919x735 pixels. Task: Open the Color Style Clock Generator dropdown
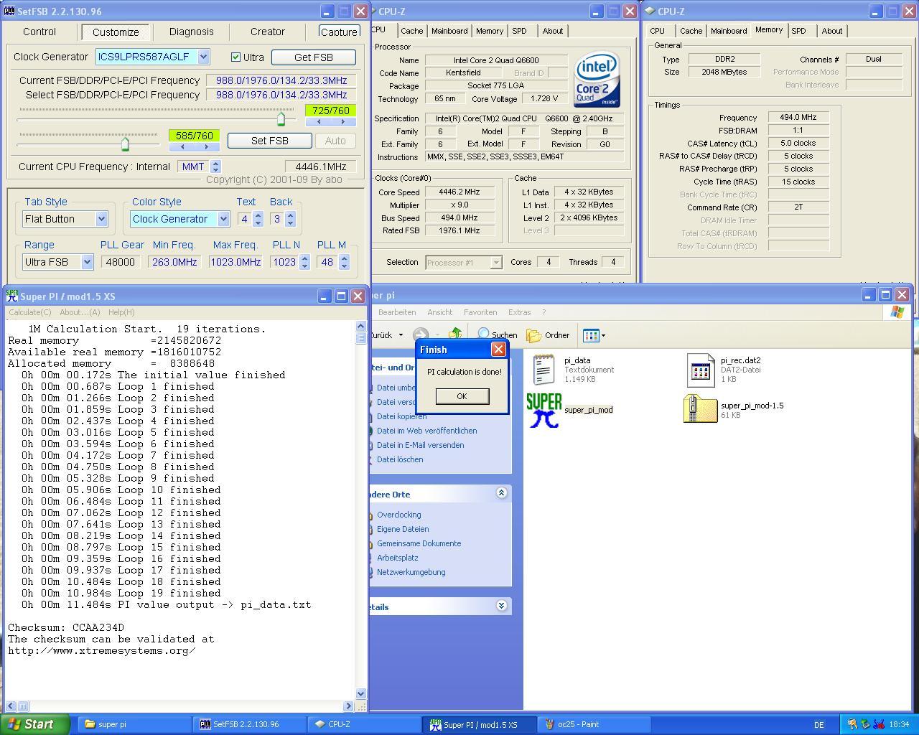[x=223, y=219]
